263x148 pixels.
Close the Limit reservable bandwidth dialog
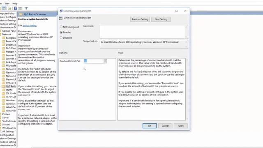pos(185,11)
